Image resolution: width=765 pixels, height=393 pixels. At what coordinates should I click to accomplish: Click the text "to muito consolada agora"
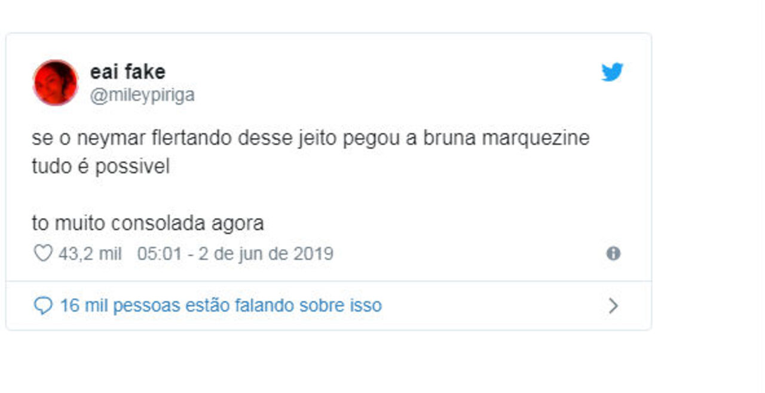[148, 223]
